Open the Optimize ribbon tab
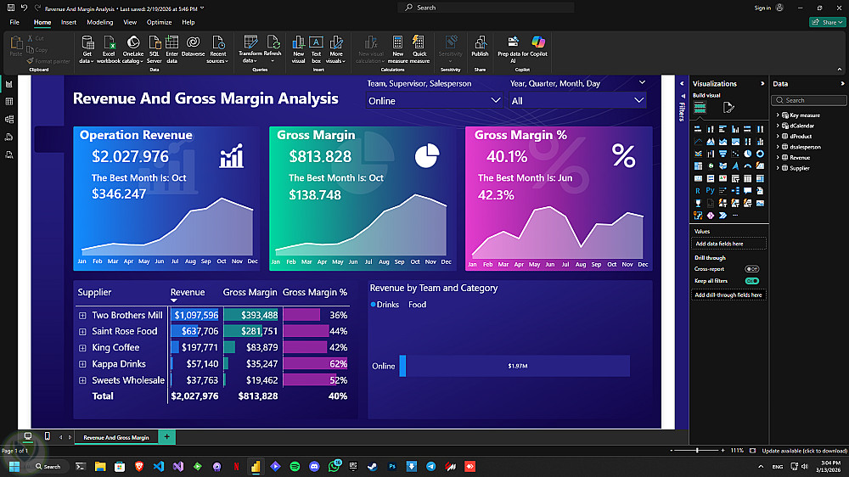The width and height of the screenshot is (849, 477). pos(160,22)
